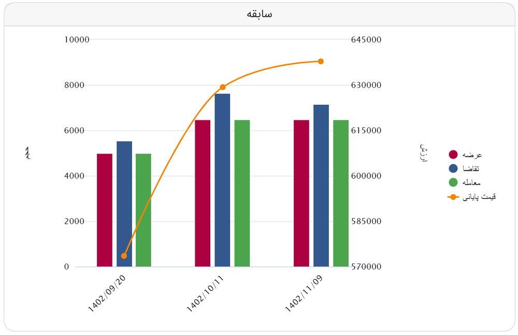The image size is (518, 335).
Task: Click the green معامله legend circle
Action: 453,182
